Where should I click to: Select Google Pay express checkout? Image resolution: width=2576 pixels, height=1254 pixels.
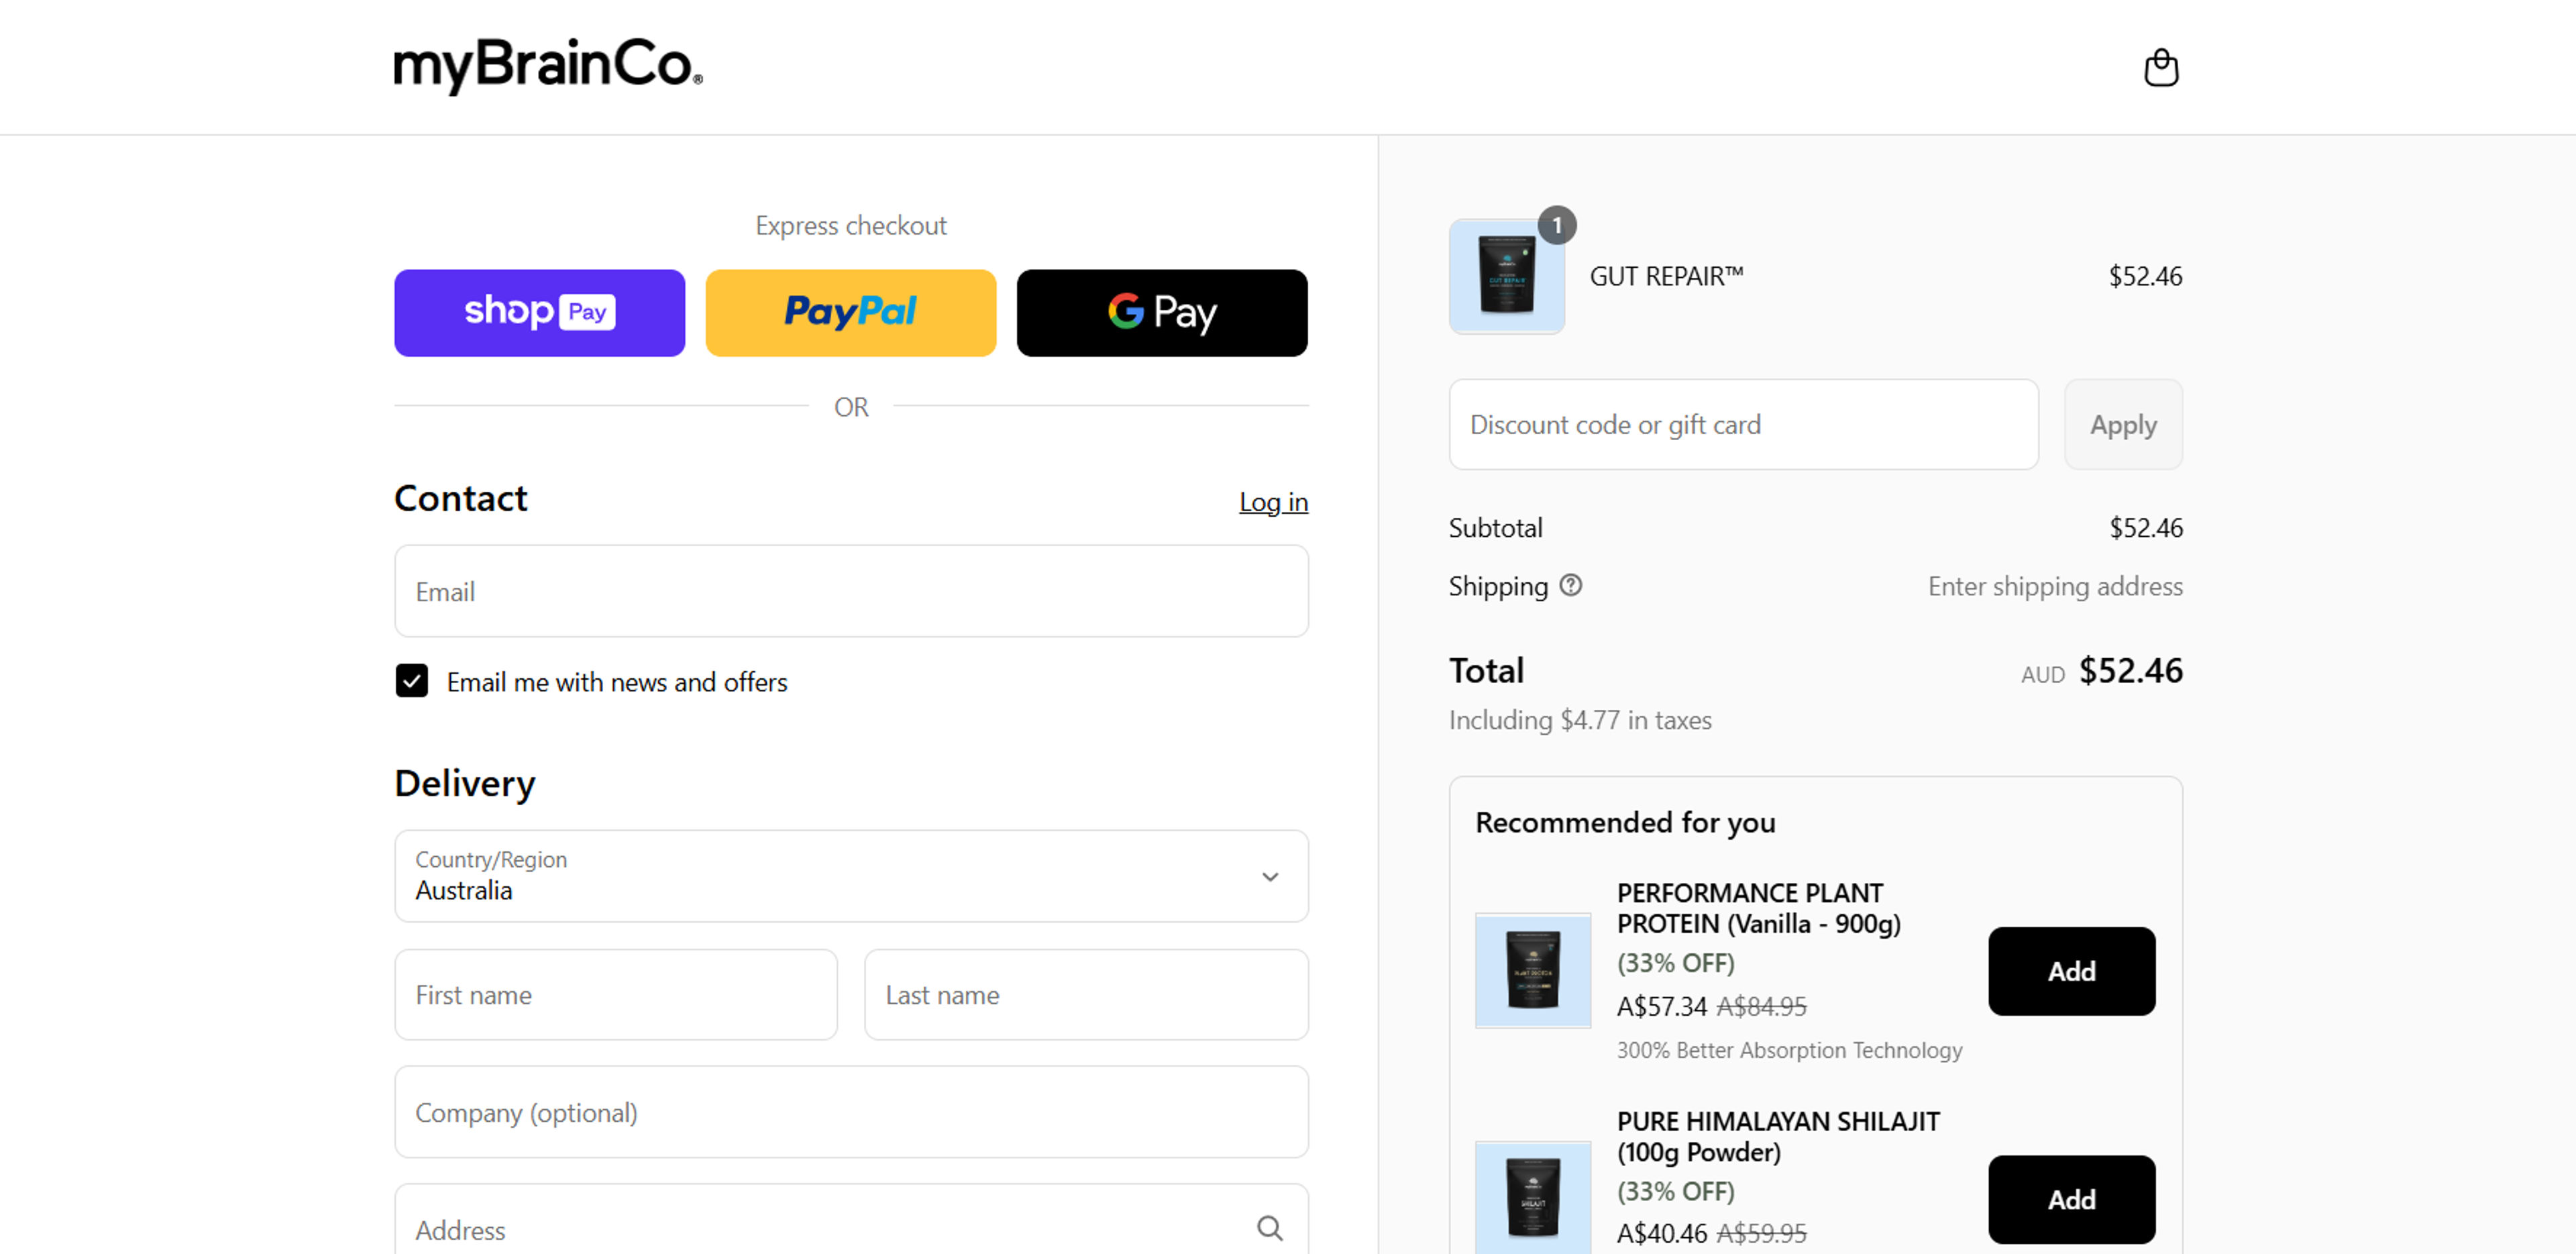coord(1161,312)
